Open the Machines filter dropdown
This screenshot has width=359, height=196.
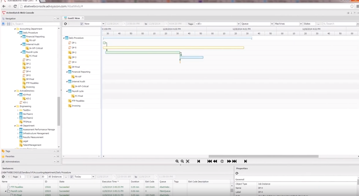[x=301, y=24]
